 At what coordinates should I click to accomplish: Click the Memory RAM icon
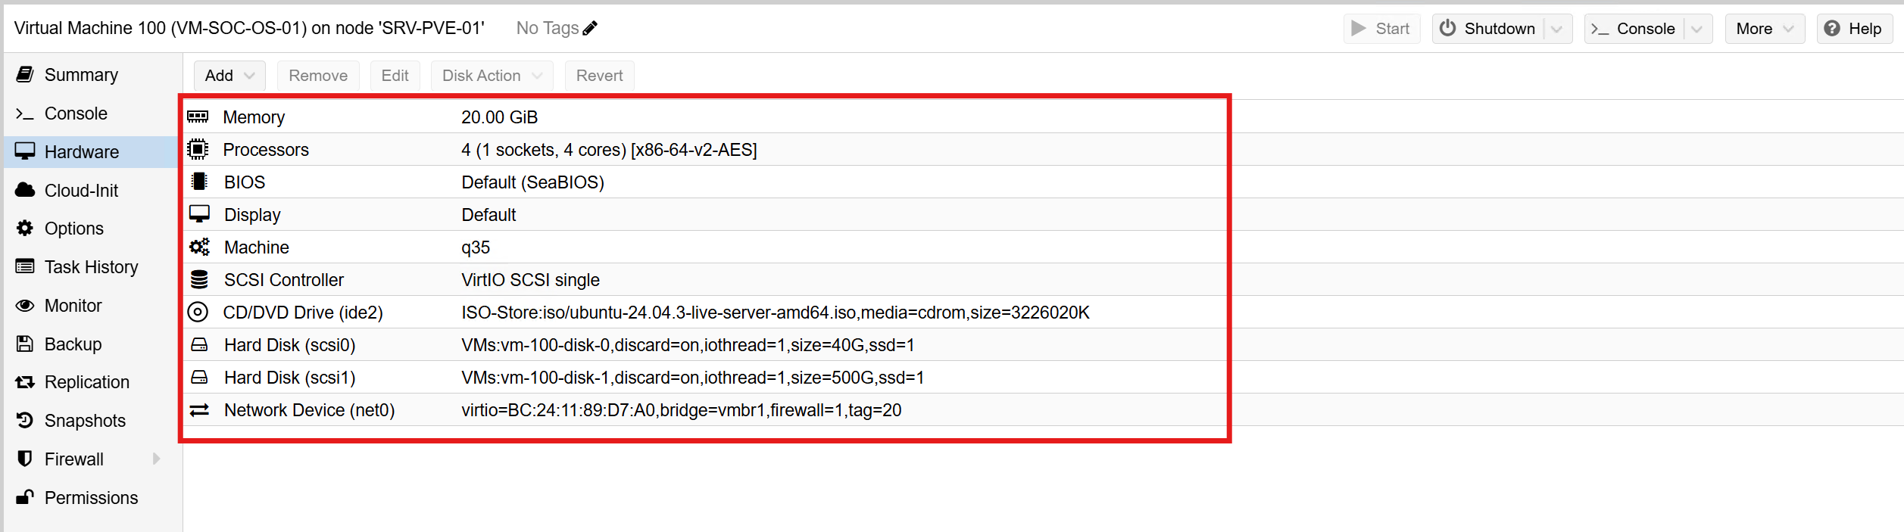198,117
